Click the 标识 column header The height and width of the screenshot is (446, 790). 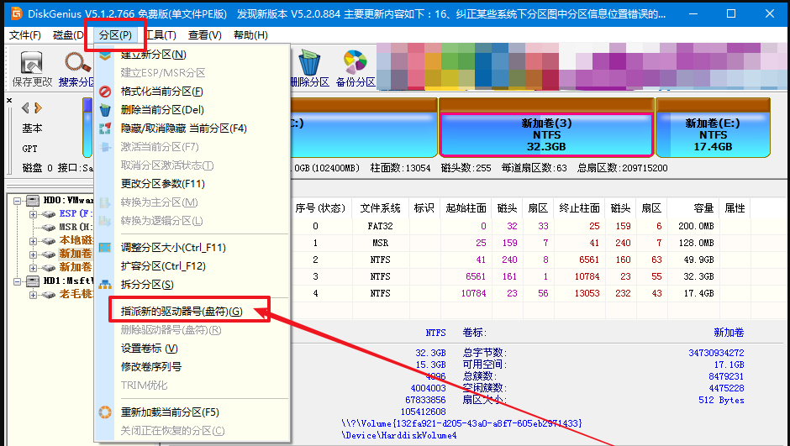(424, 208)
